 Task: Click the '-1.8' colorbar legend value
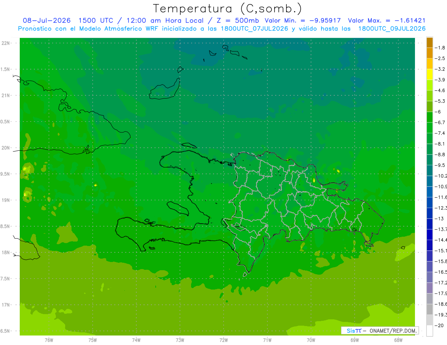pos(440,48)
